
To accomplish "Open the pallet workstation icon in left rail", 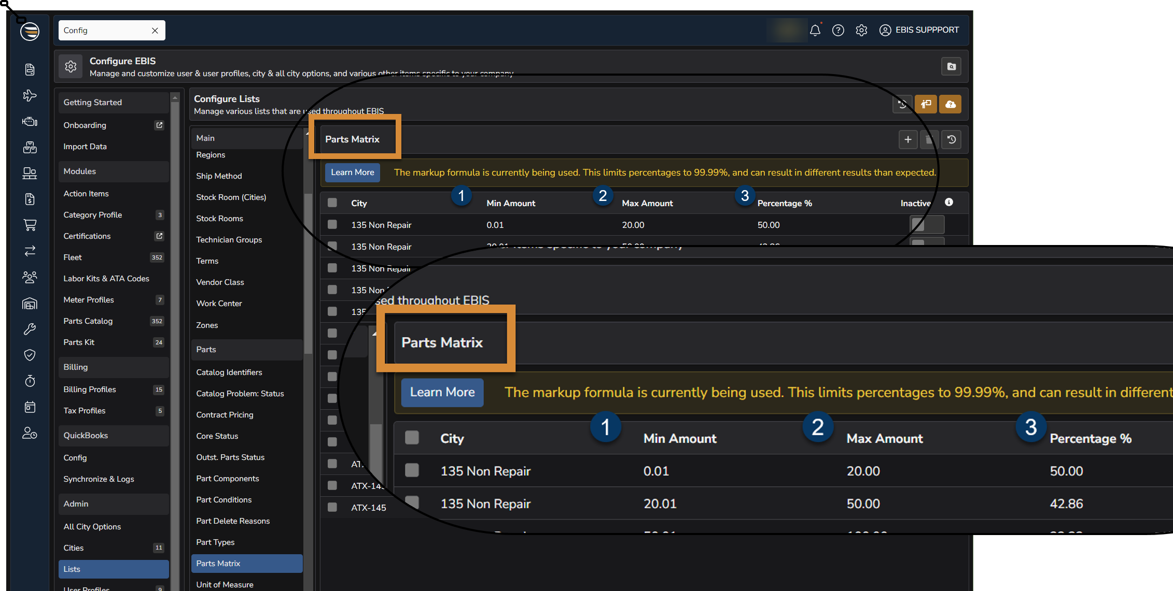I will pyautogui.click(x=30, y=173).
